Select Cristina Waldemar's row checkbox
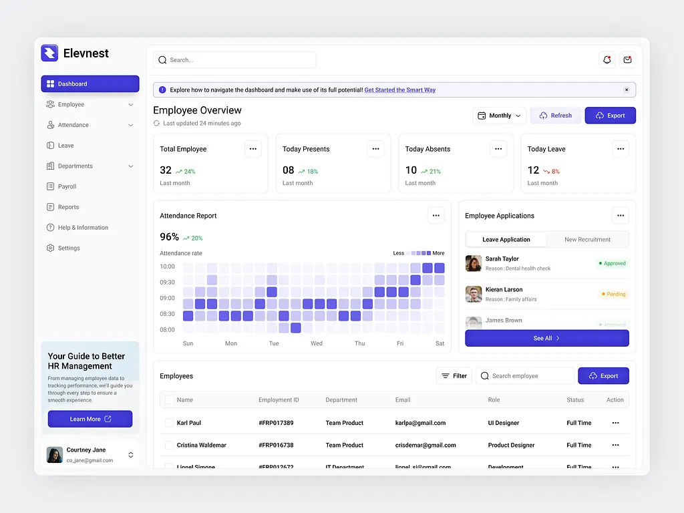Viewport: 684px width, 513px height. point(169,445)
